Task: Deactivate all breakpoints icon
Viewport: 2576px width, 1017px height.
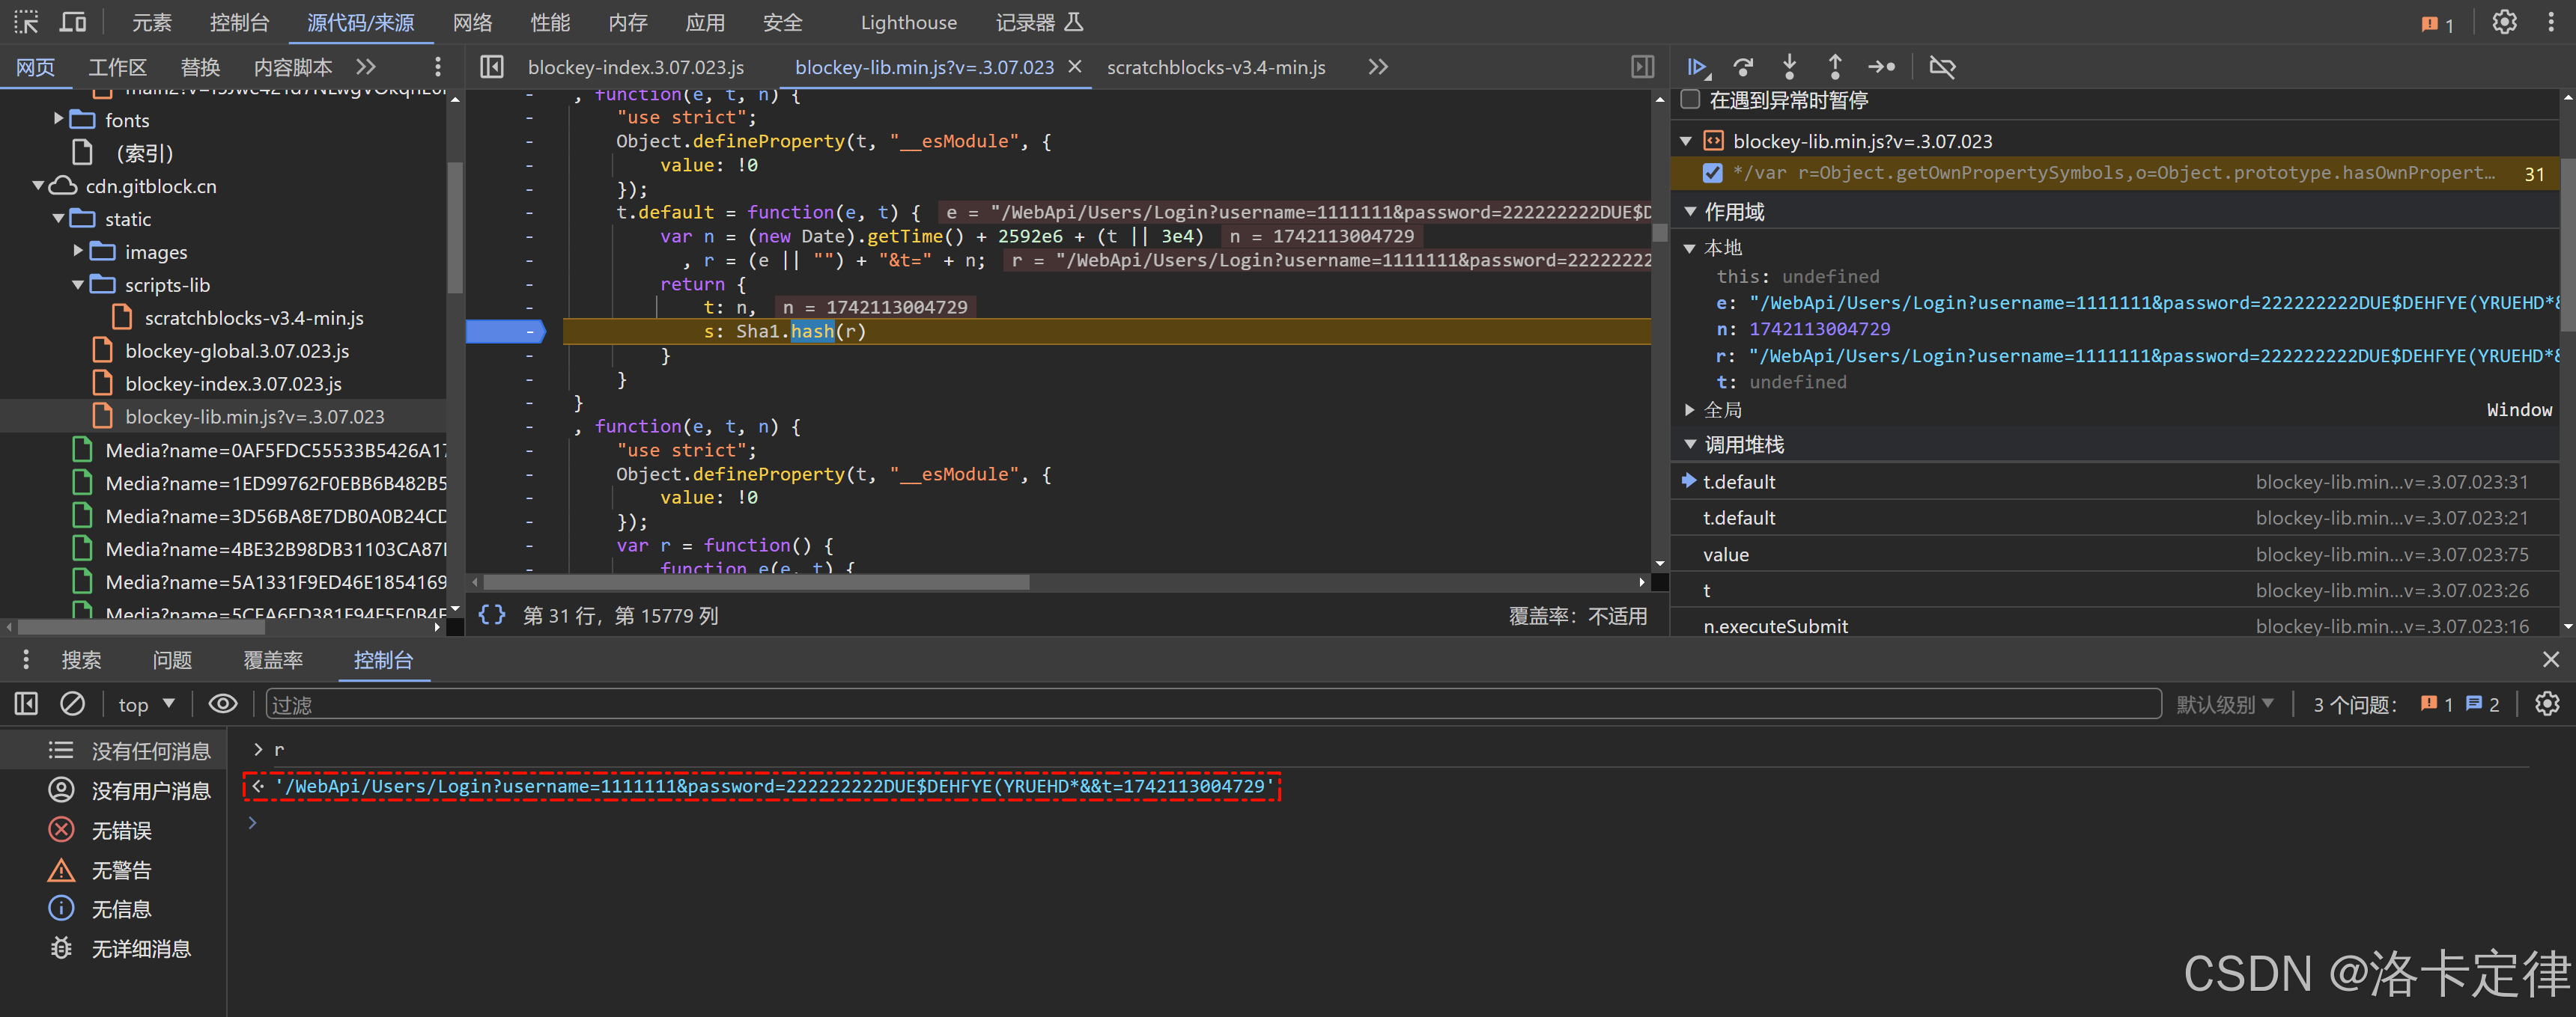Action: click(x=1942, y=67)
